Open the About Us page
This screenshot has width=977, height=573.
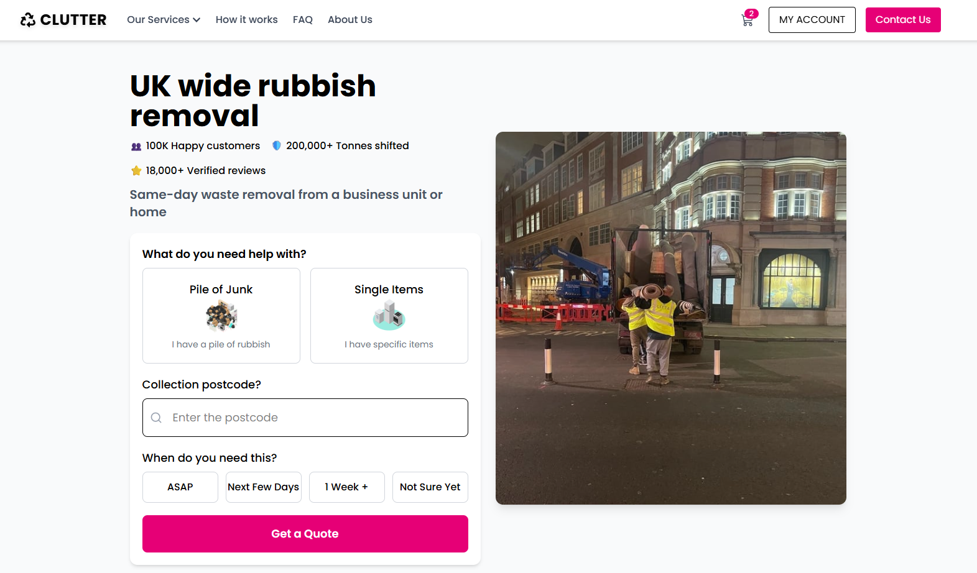(x=350, y=20)
